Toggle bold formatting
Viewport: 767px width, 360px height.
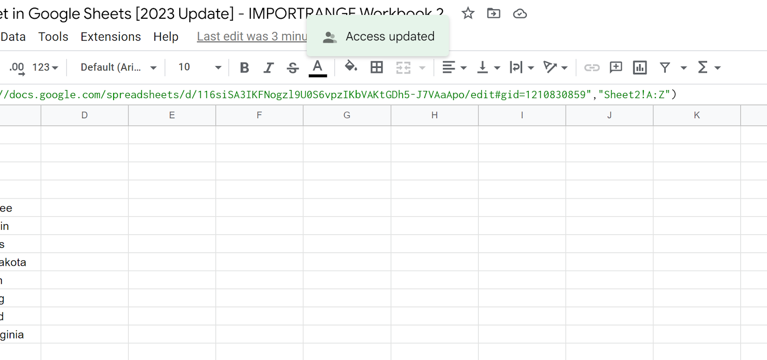point(244,67)
